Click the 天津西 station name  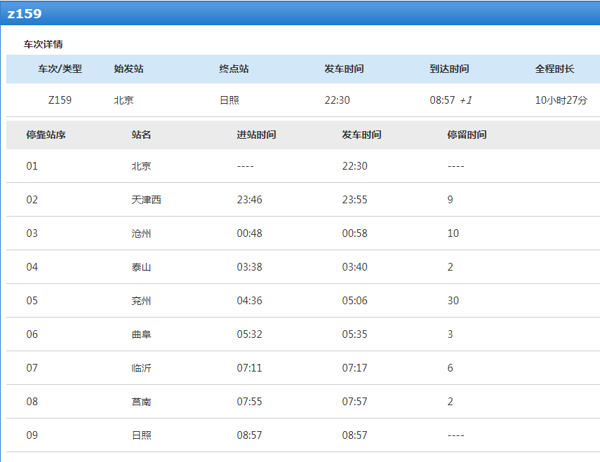click(x=146, y=200)
